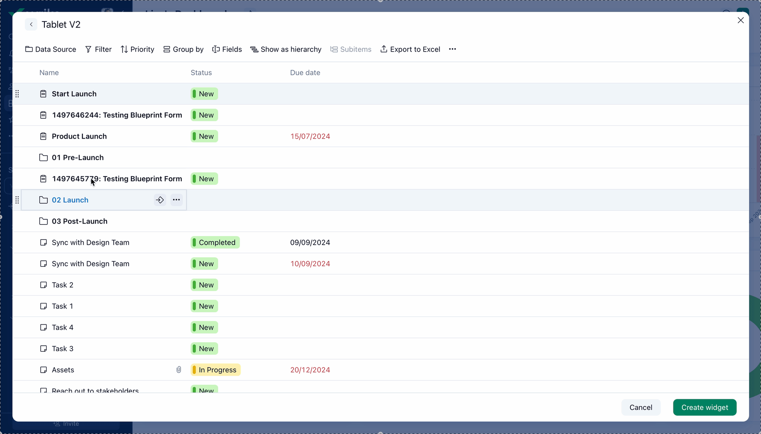Open the Group by menu
Image resolution: width=761 pixels, height=434 pixels.
click(183, 49)
